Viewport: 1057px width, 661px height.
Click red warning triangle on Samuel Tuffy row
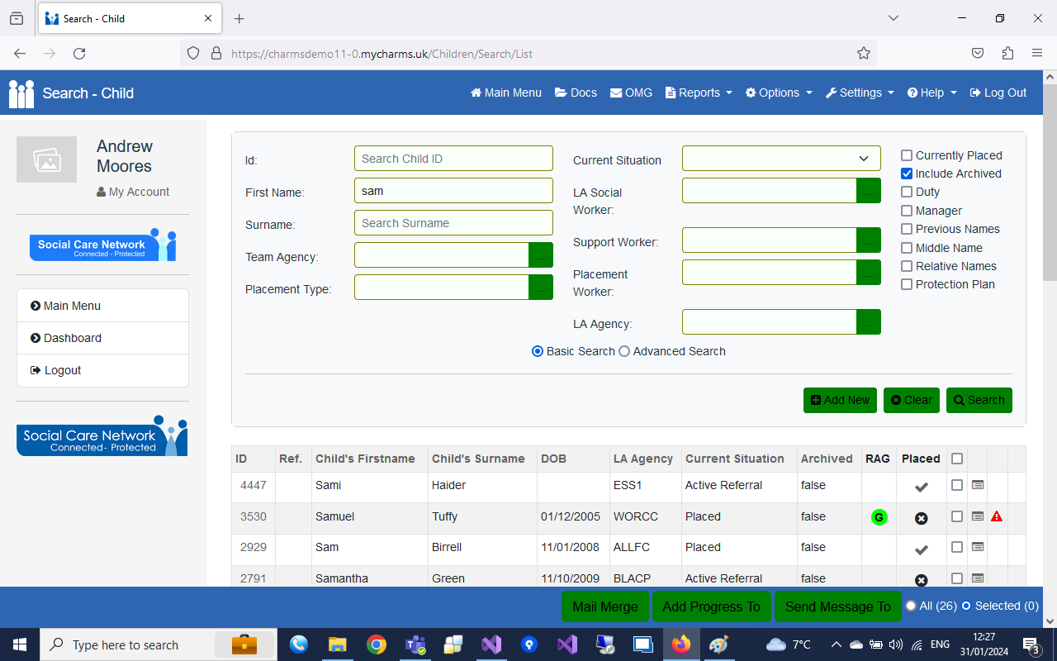pyautogui.click(x=997, y=516)
